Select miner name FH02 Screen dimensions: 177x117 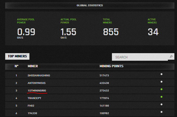click(x=31, y=106)
